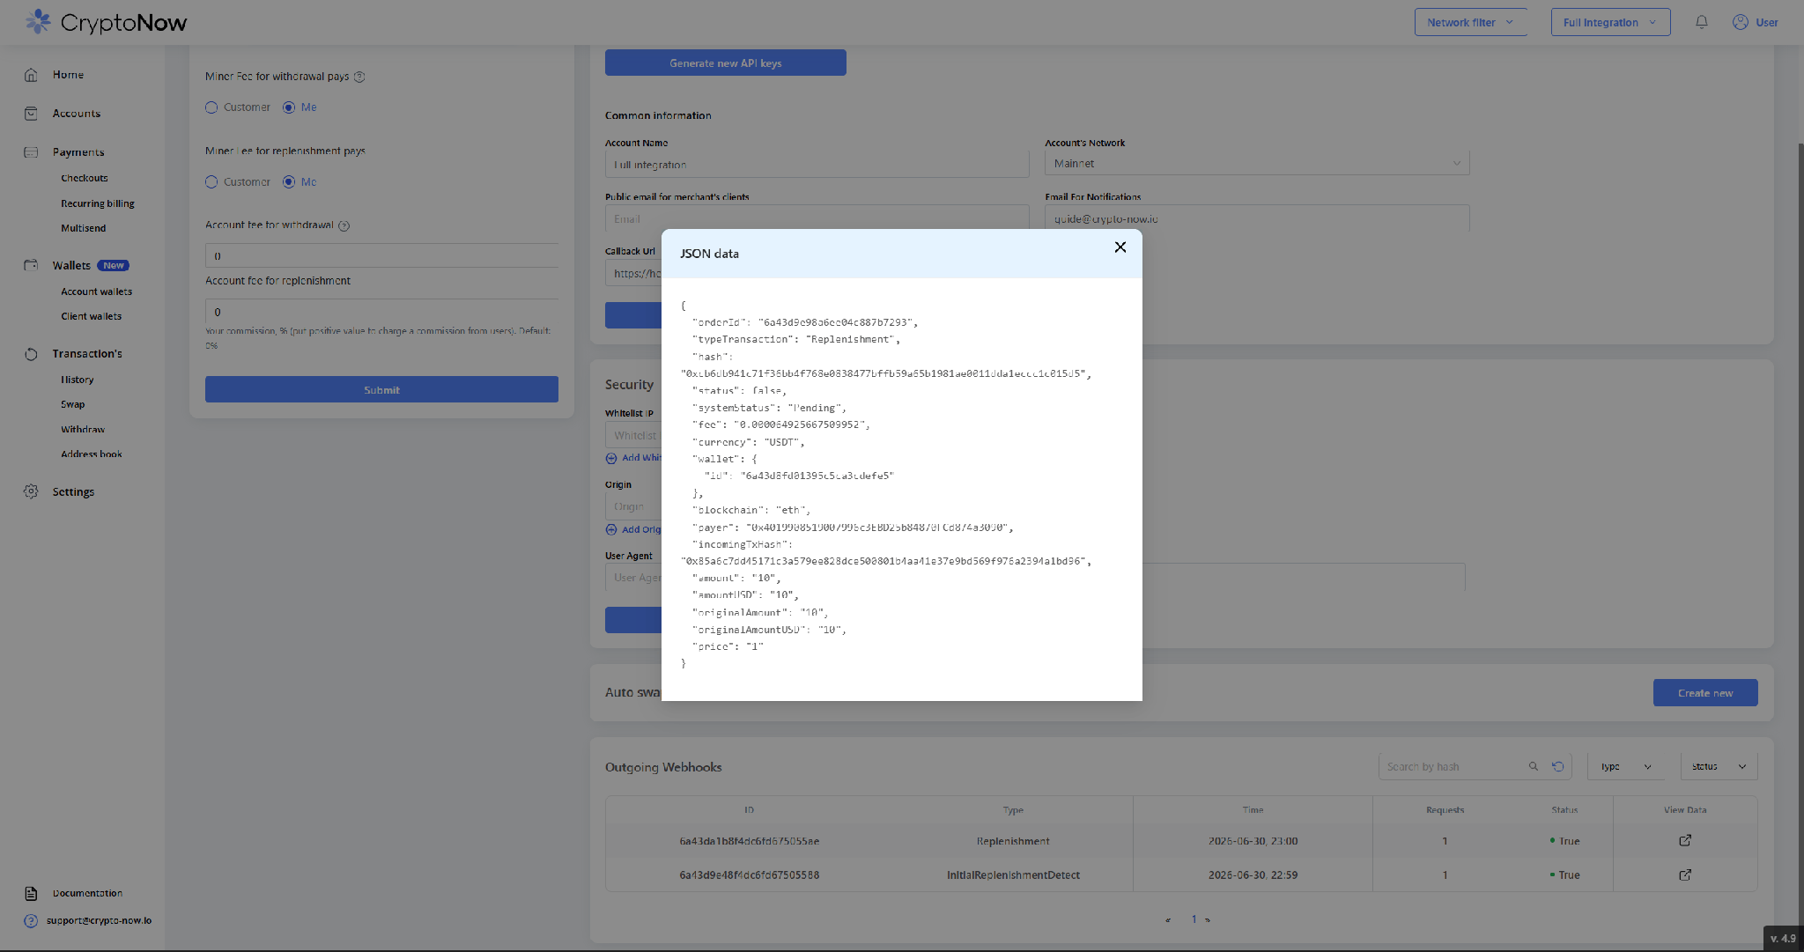Open the webhooks Status filter dropdown
This screenshot has height=952, width=1804.
point(1719,766)
